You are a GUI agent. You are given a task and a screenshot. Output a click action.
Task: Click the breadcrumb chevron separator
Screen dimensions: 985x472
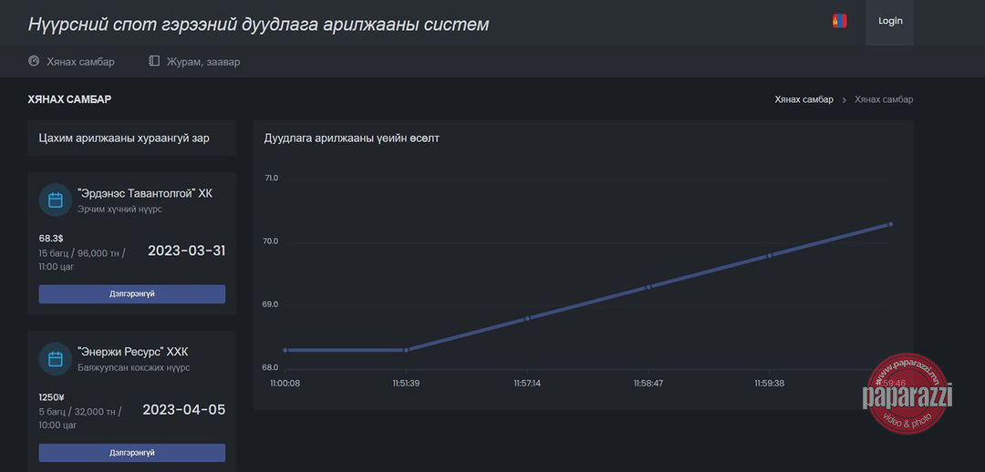coord(845,100)
